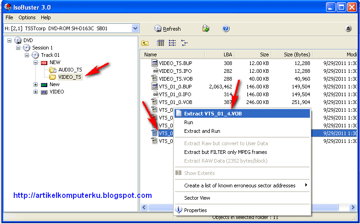Click the horizontal scrollbar left arrow
Image resolution: width=360 pixels, height=224 pixels.
pyautogui.click(x=144, y=208)
